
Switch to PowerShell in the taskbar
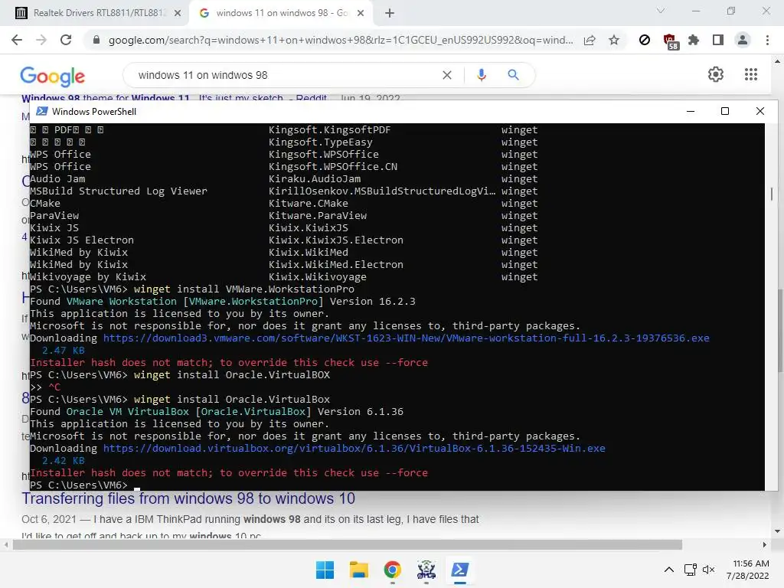pos(460,570)
